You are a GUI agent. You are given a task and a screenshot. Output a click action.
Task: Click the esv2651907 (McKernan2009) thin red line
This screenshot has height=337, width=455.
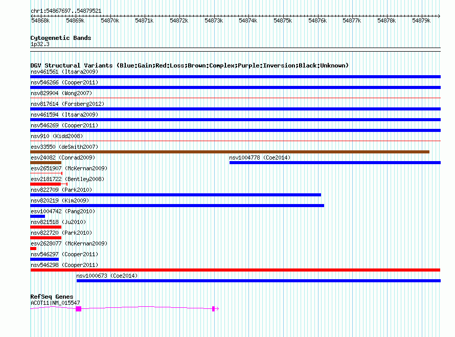pos(46,173)
